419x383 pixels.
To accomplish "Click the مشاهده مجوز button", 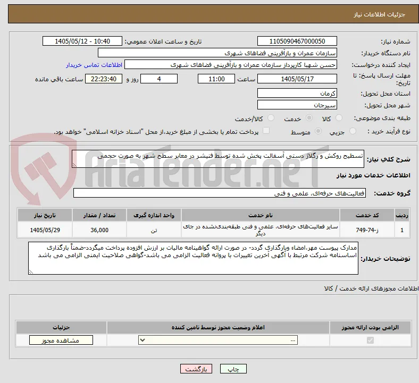I will click(x=61, y=341).
